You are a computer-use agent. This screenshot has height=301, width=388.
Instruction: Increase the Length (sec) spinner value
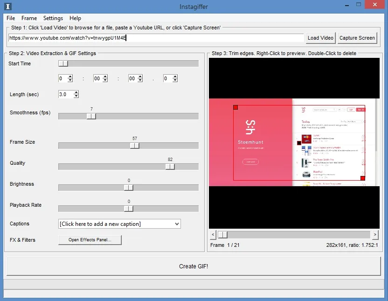(x=76, y=92)
